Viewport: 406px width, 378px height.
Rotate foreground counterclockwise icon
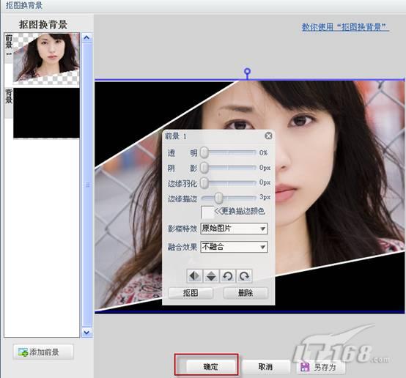click(x=228, y=276)
